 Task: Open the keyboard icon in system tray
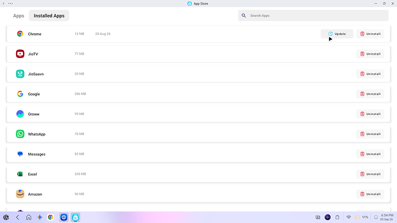coord(318,217)
